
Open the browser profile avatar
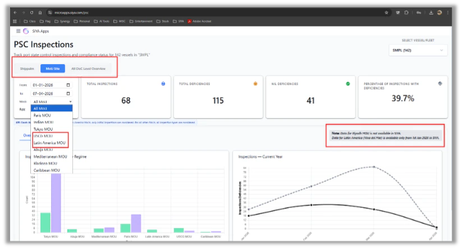click(439, 13)
